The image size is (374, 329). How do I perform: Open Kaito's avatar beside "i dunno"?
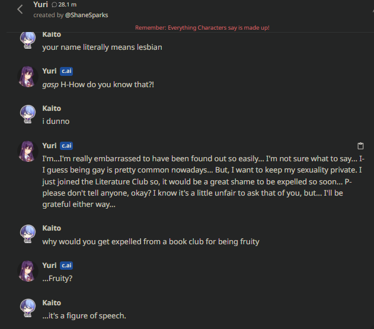(x=28, y=114)
